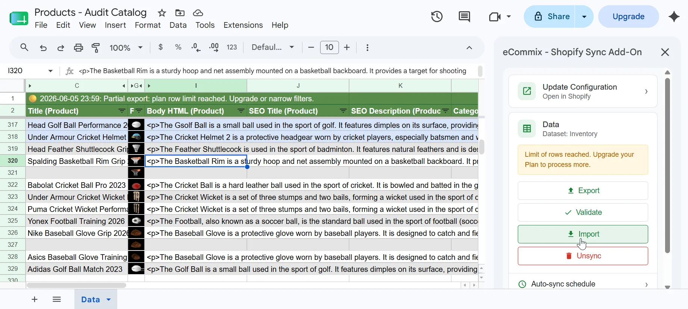This screenshot has width=688, height=309.
Task: Print the spreadsheet
Action: pos(78,48)
